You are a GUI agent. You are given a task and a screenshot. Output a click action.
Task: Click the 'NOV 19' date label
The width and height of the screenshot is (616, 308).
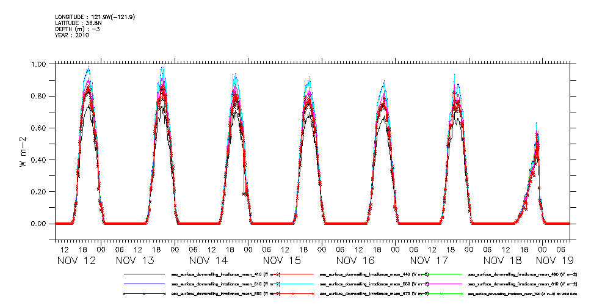[555, 260]
